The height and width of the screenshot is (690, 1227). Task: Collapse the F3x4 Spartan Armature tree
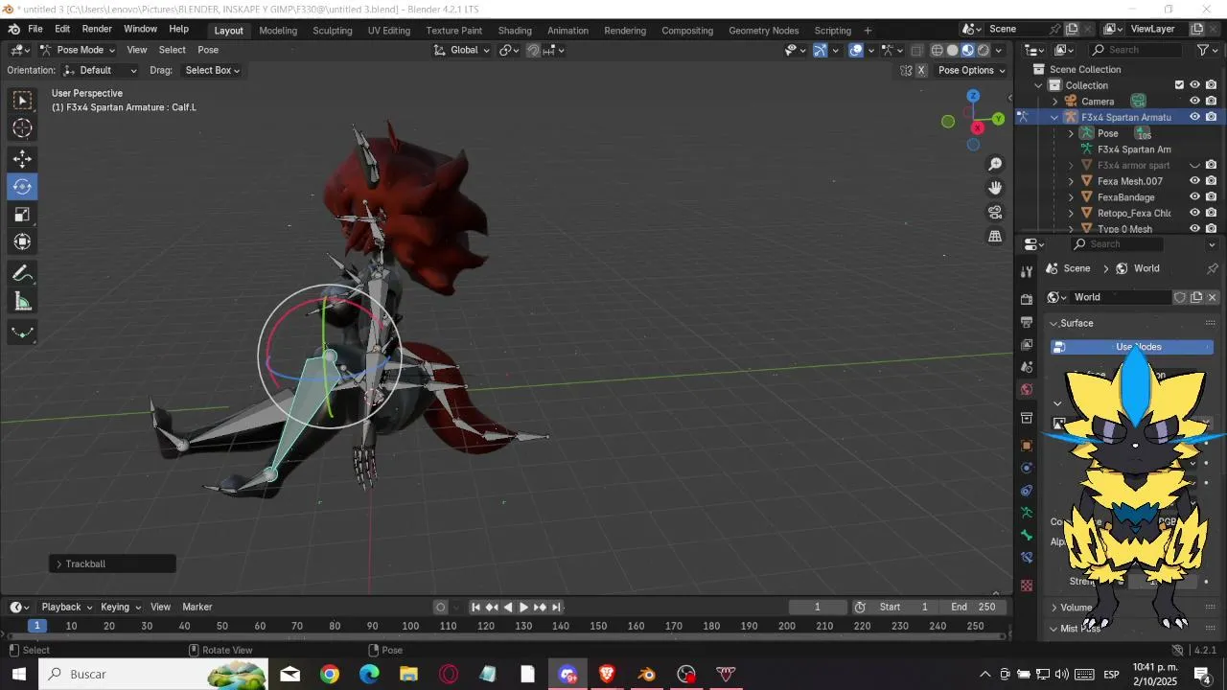click(x=1055, y=117)
